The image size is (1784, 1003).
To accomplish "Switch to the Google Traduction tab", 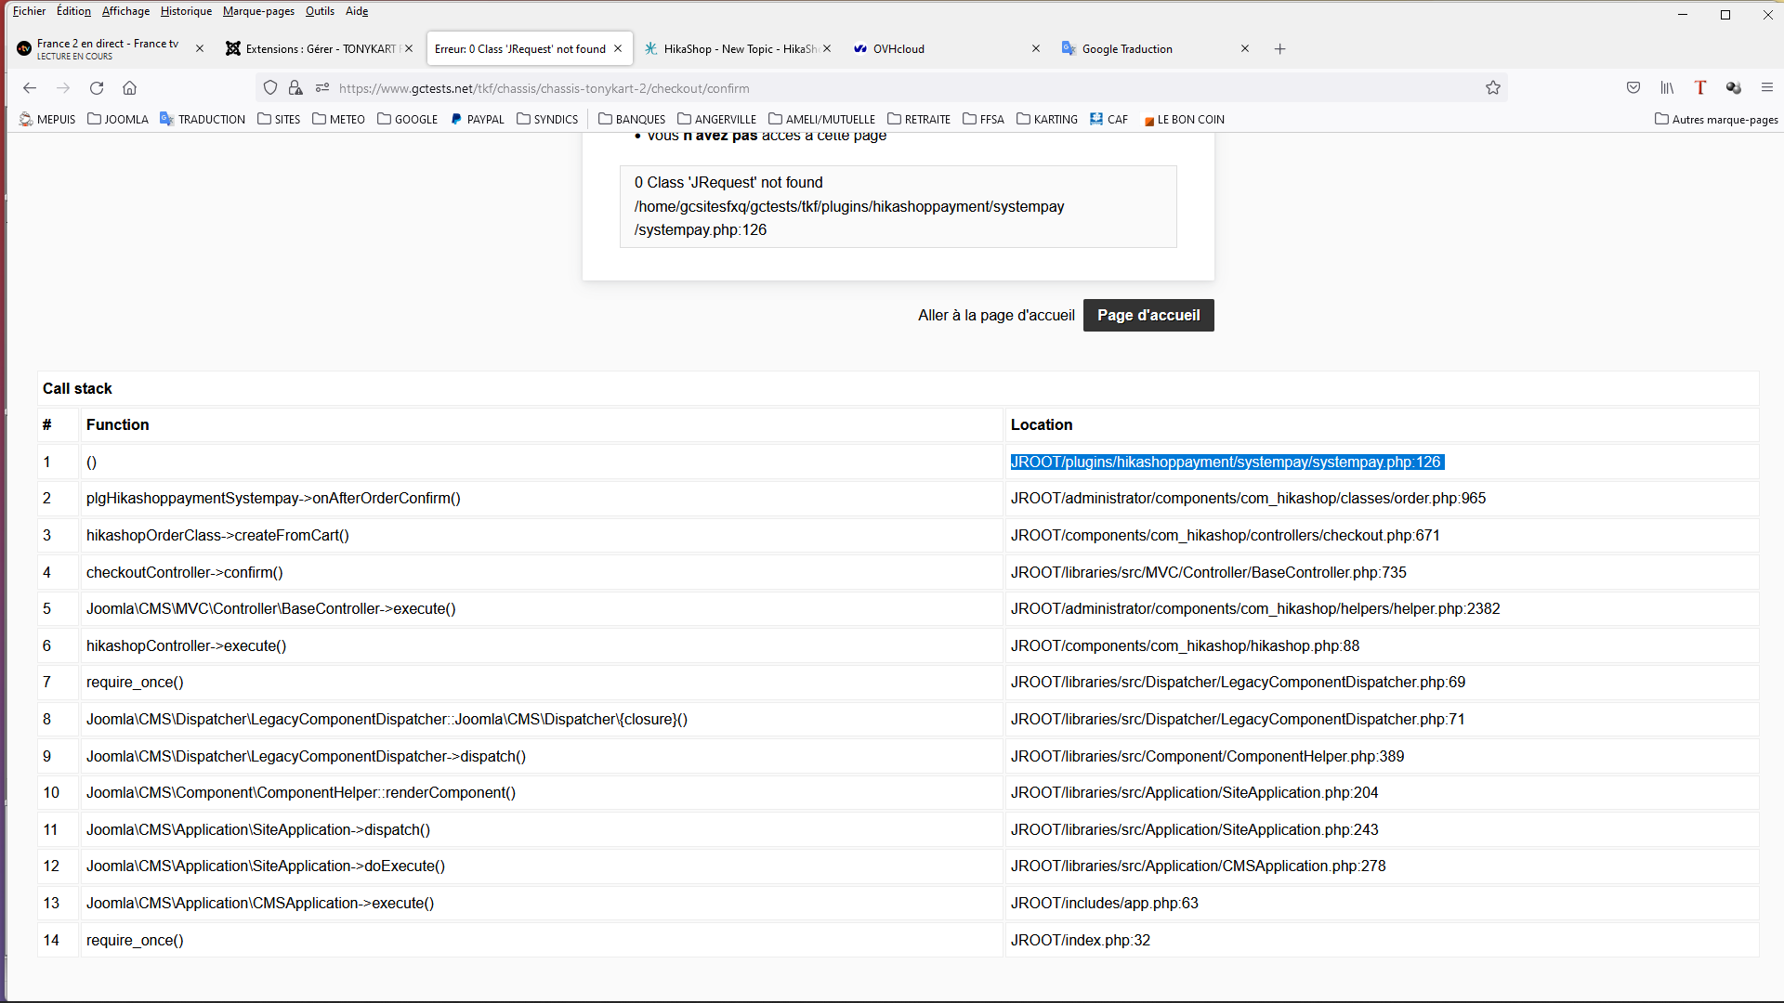I will pos(1126,49).
